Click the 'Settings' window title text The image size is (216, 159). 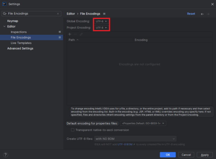(x=14, y=4)
